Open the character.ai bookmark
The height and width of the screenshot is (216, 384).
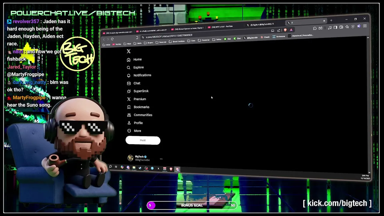300,35
